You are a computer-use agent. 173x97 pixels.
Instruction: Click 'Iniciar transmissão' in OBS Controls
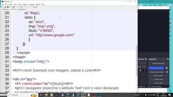coord(158,64)
